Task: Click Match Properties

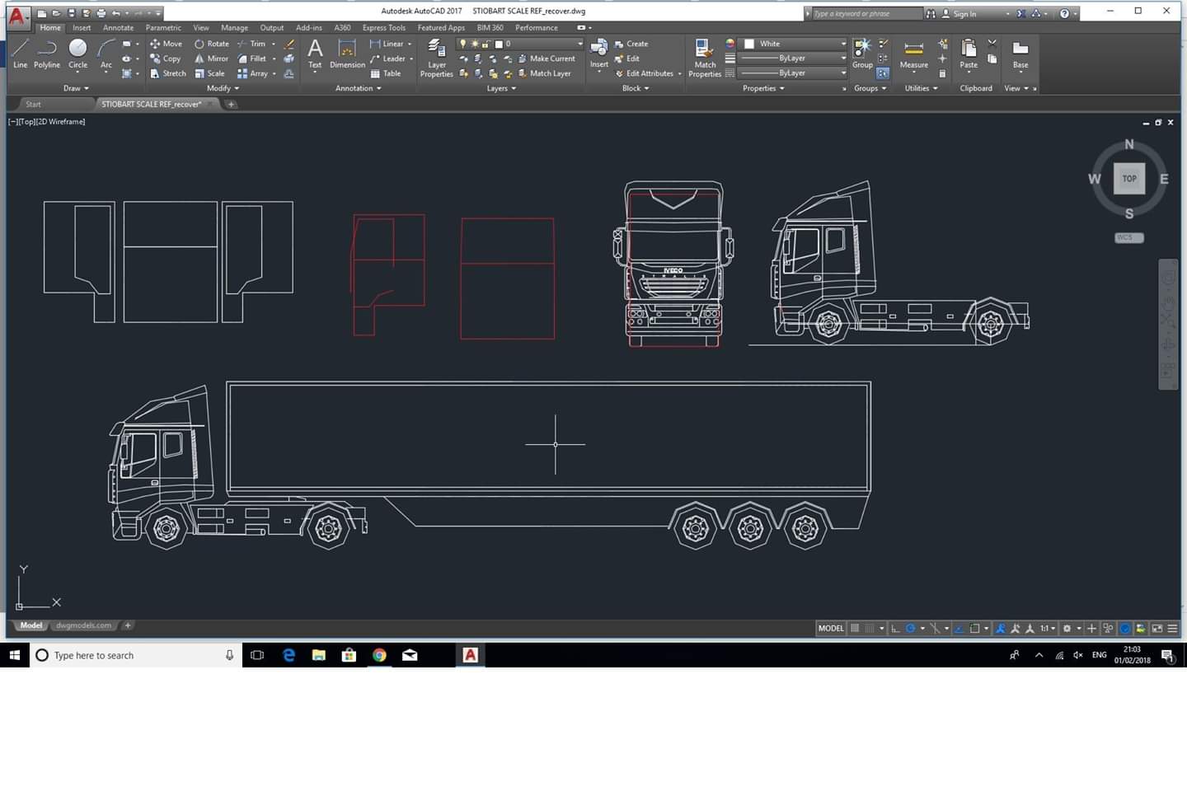Action: click(705, 58)
